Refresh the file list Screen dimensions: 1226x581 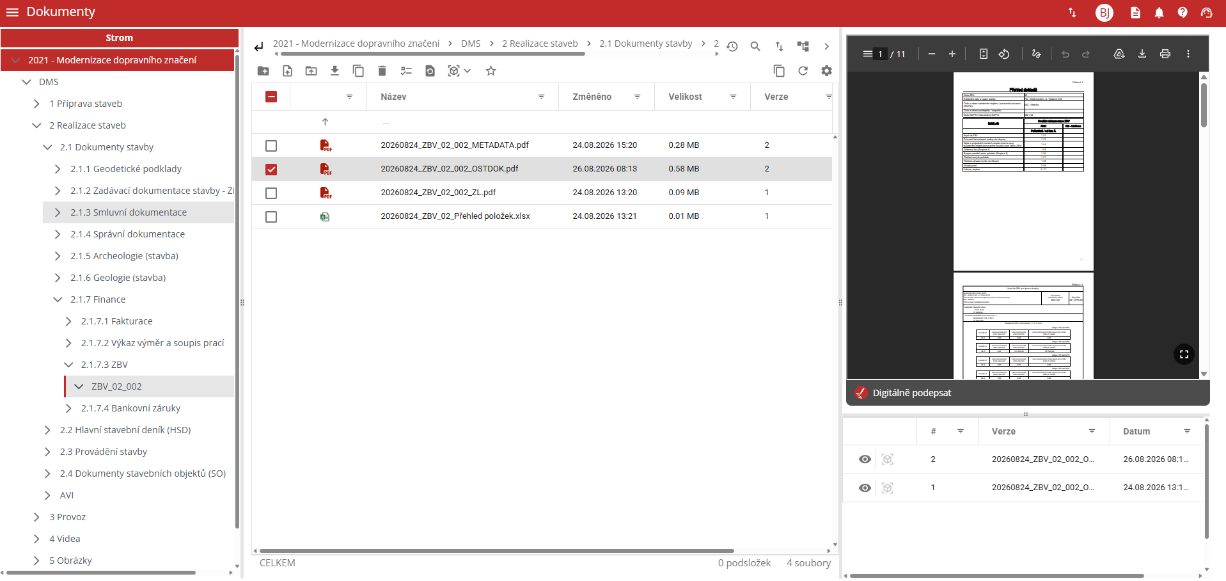(803, 71)
